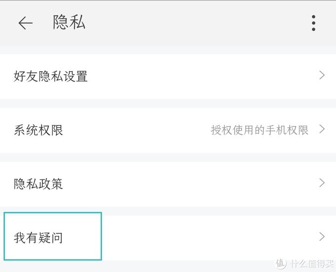
Task: Open the 隐私政策 item
Action: coord(39,184)
